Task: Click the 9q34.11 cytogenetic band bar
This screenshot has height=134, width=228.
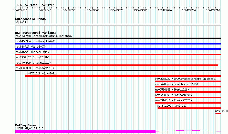Action: 118,25
